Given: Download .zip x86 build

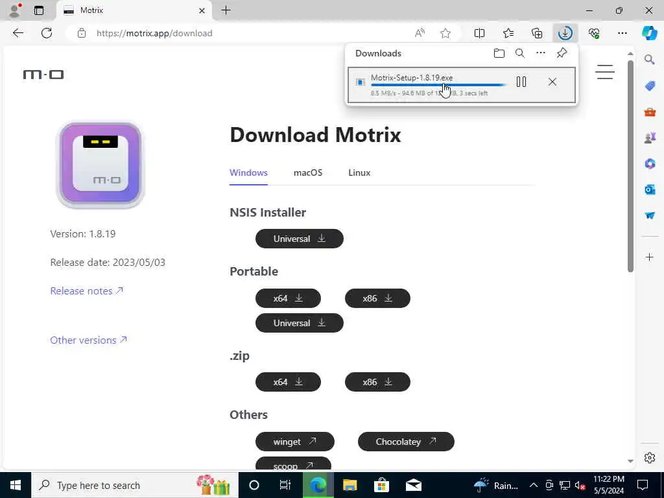Looking at the screenshot, I should [x=377, y=382].
